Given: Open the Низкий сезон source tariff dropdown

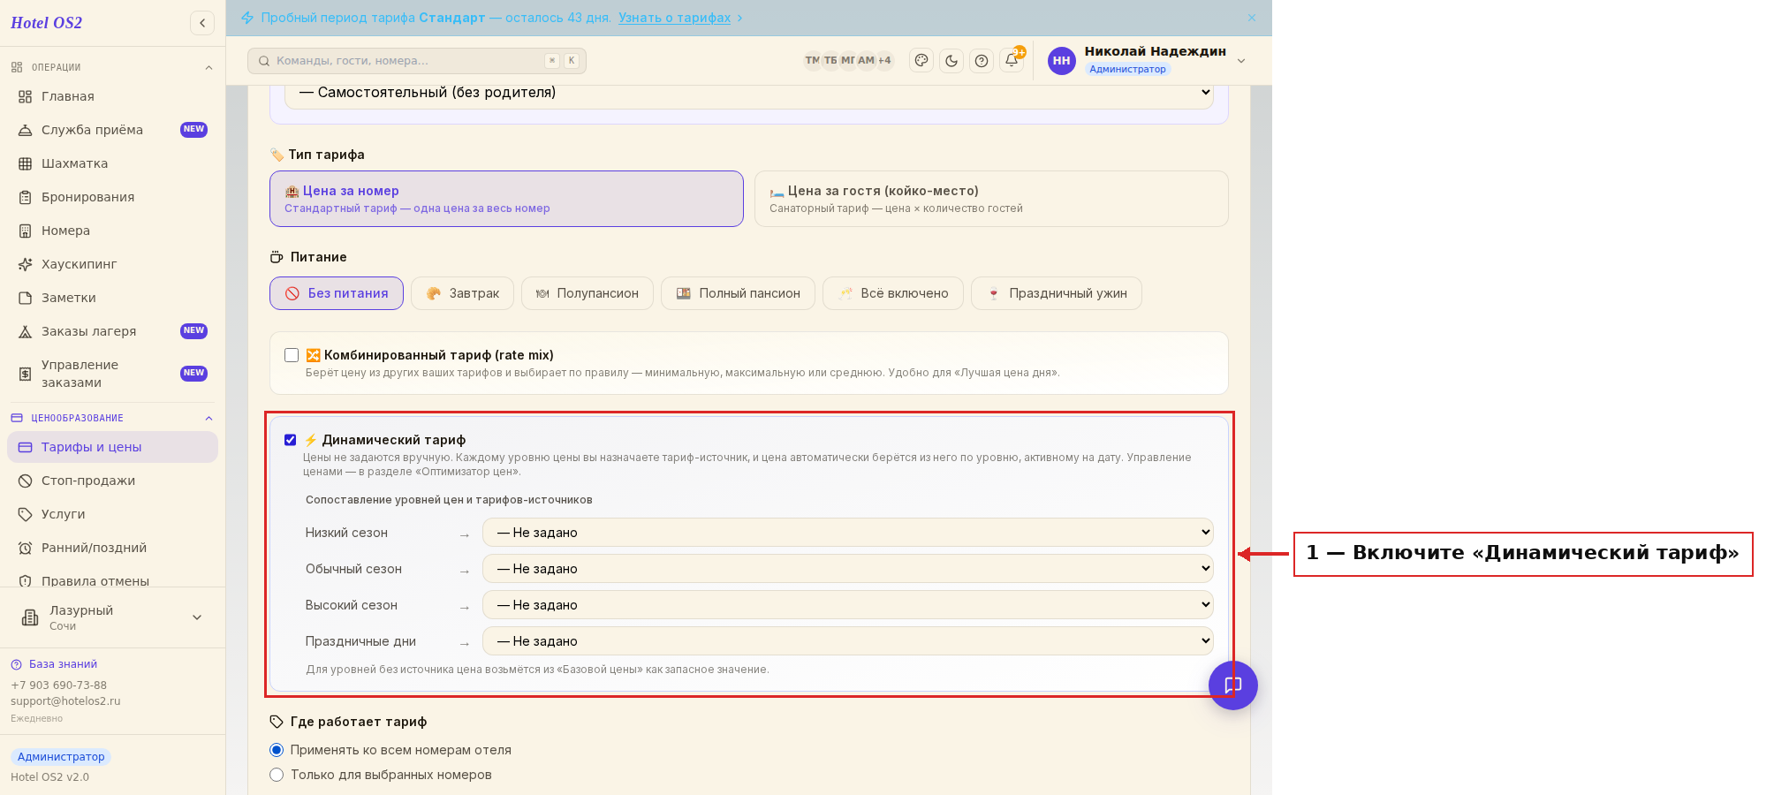Looking at the screenshot, I should (848, 533).
